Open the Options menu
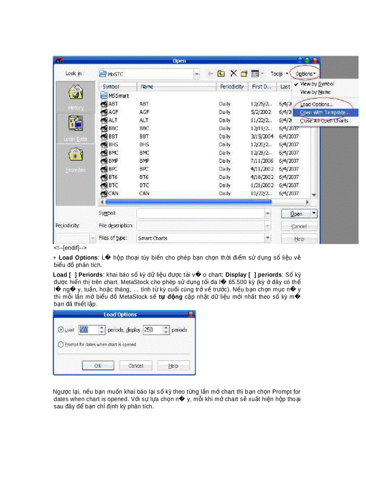366x504 pixels. coord(304,73)
